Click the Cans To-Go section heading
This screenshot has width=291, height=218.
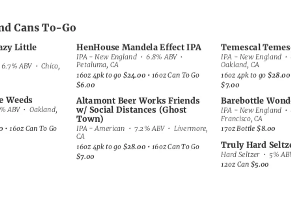[x=38, y=28]
